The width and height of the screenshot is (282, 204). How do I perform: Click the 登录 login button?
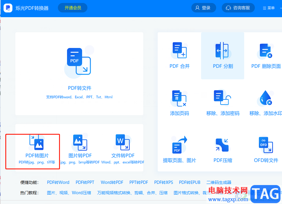coord(203,8)
